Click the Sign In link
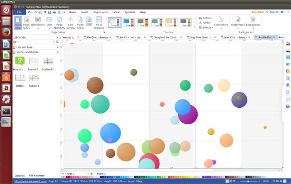 pos(274,12)
